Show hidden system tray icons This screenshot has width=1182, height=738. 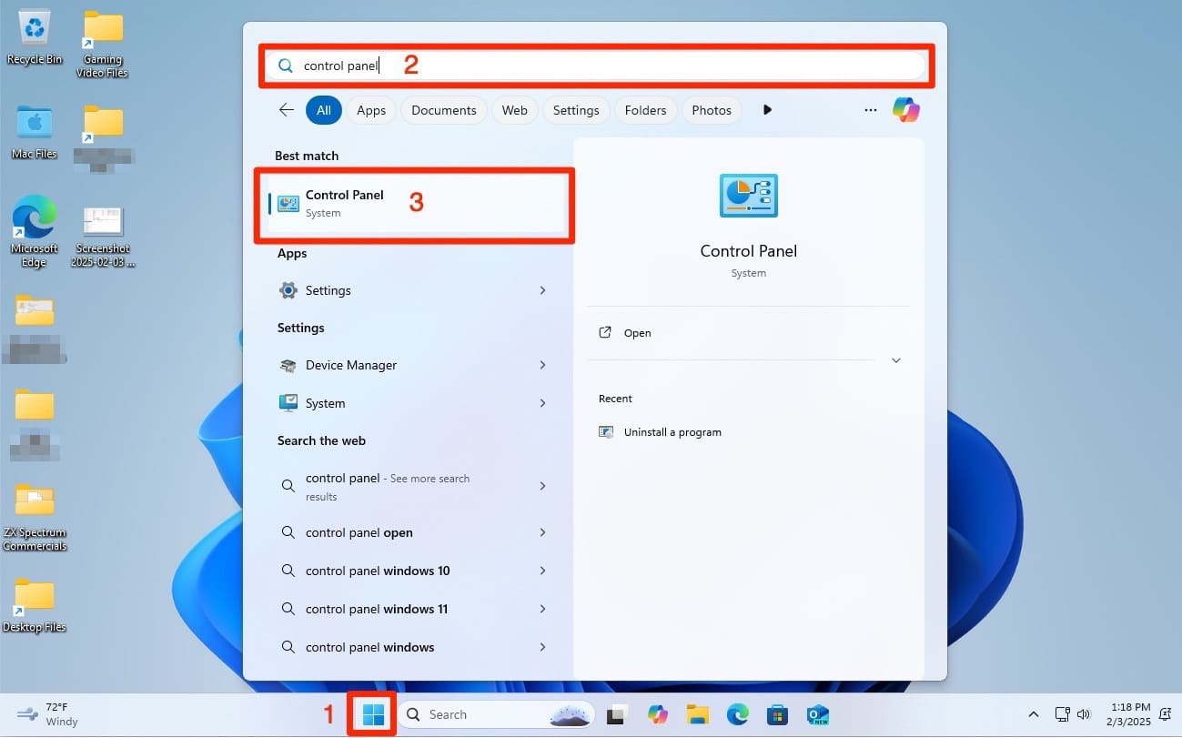[1033, 715]
